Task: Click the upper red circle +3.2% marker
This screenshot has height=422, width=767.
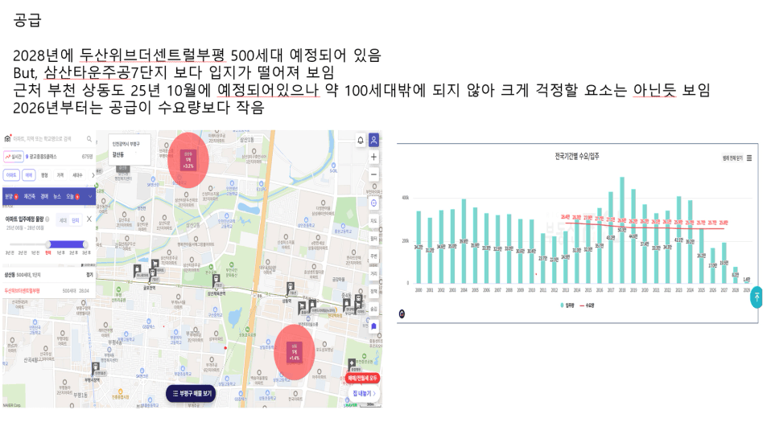Action: (x=188, y=160)
